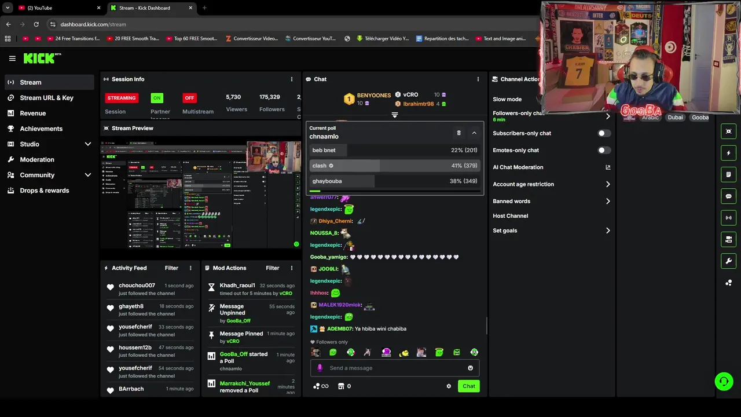Screen dimensions: 741x417
Task: Click Host Channel option
Action: pos(510,216)
